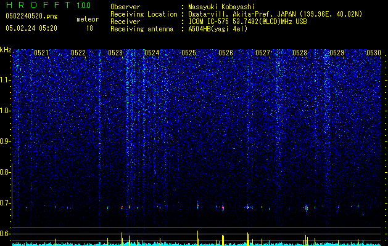Click the 0521 time marker
388x246 pixels.
[41, 52]
